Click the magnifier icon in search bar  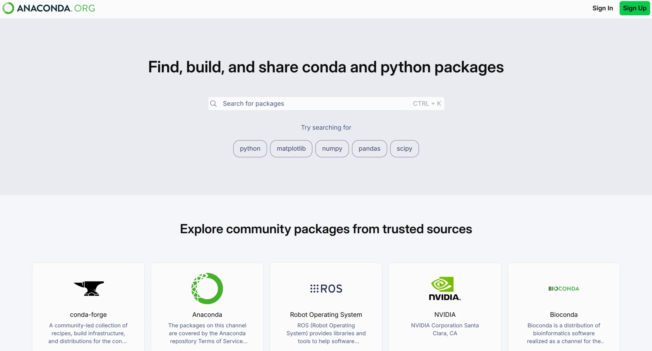click(213, 104)
